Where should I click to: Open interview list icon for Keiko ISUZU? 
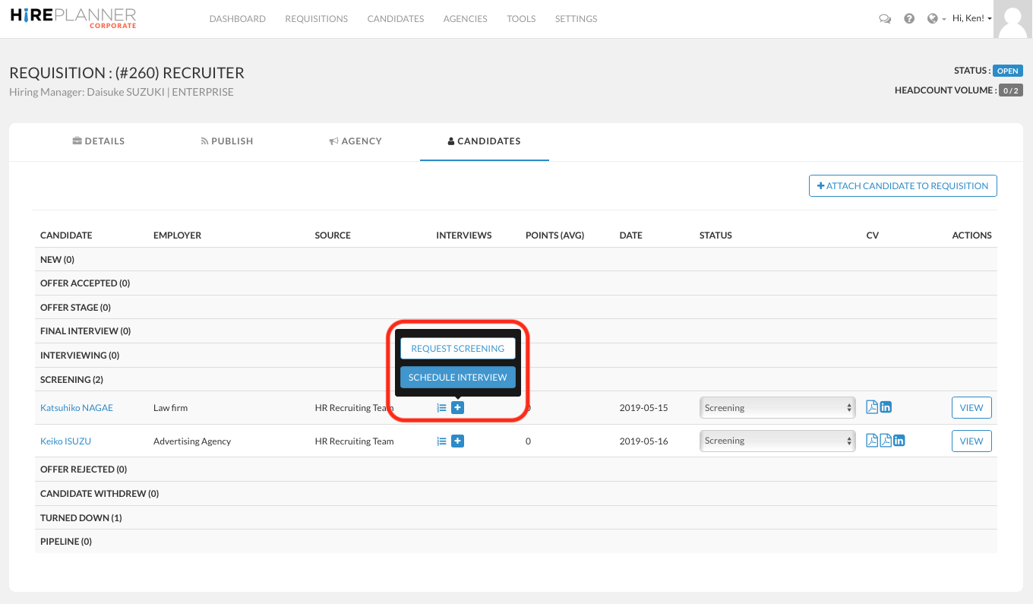point(441,441)
